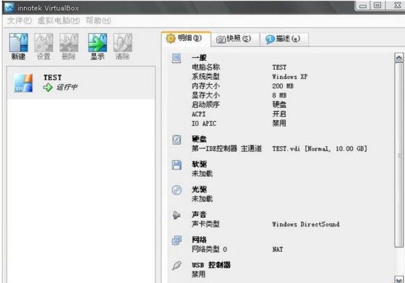Click the 清除 (Discard) toolbar icon
This screenshot has width=405, height=283.
122,43
